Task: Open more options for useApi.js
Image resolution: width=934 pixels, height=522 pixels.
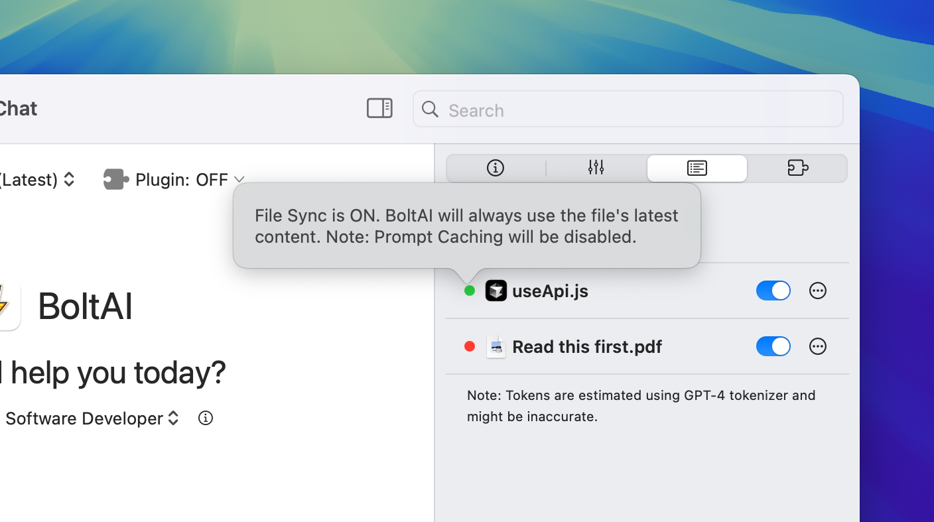Action: (x=817, y=291)
